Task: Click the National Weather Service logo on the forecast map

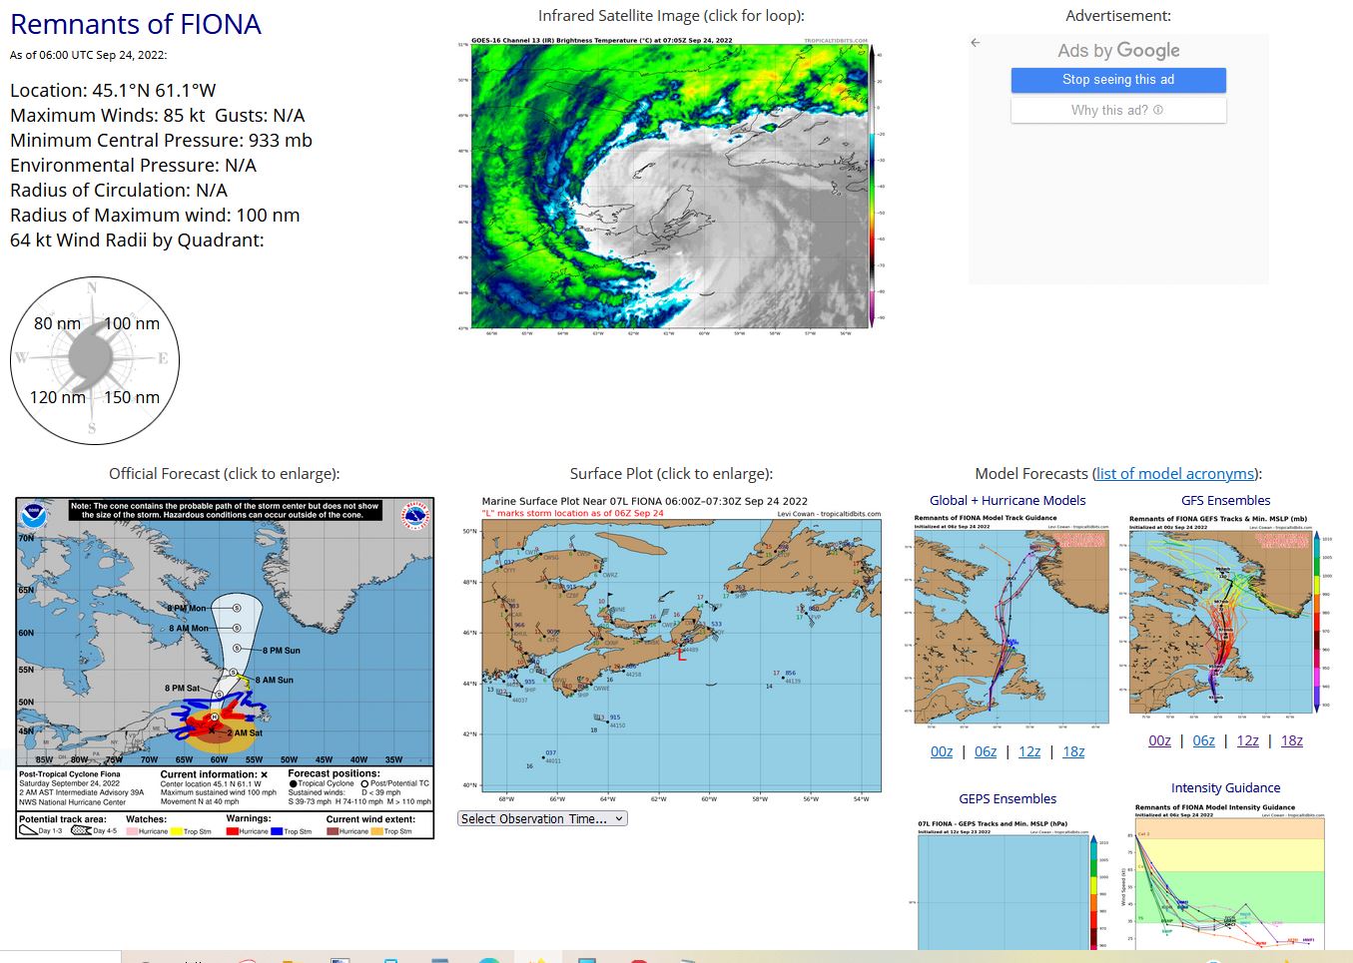Action: tap(415, 516)
